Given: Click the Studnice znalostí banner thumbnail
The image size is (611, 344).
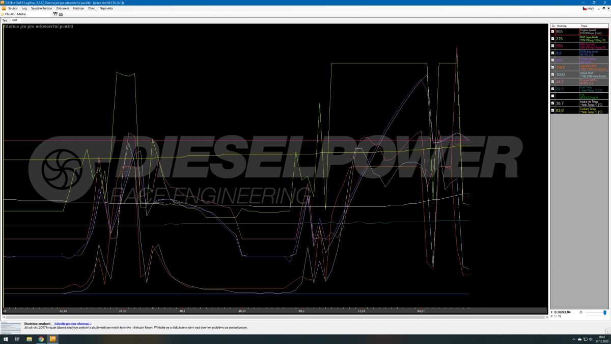Looking at the screenshot, I should (x=11, y=327).
